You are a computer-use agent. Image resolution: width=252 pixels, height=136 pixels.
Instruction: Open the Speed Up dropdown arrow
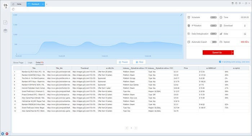tap(233, 52)
